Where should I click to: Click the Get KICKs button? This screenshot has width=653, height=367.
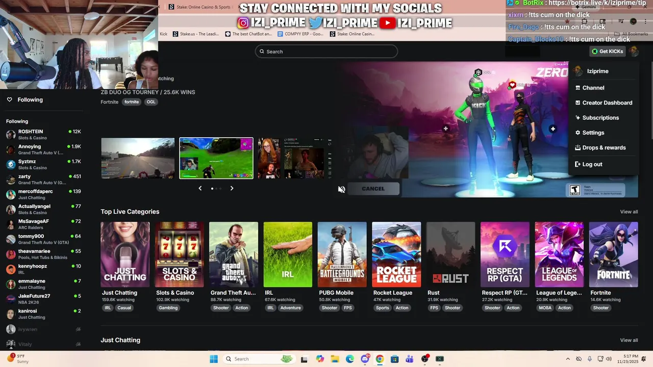coord(607,51)
